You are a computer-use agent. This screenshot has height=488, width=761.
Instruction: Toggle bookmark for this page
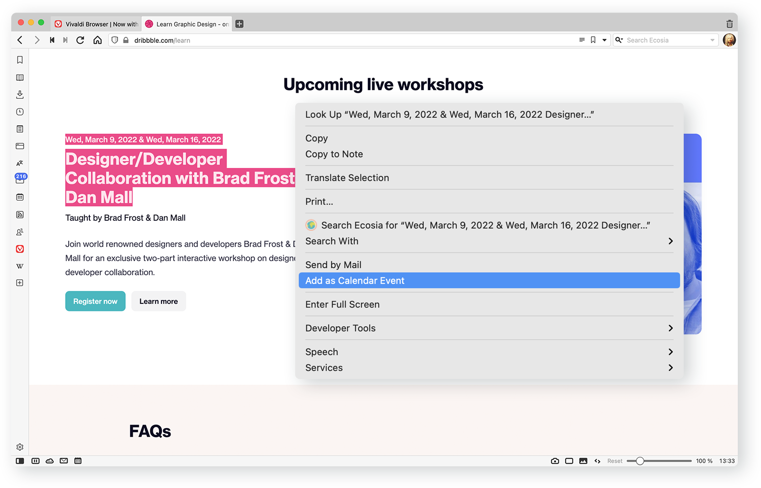[x=593, y=40]
